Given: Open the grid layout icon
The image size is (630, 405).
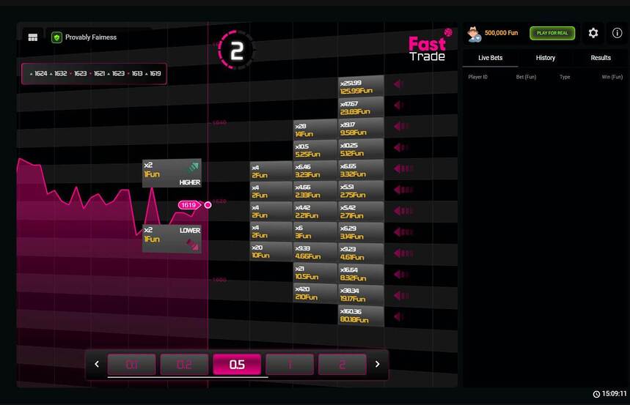Looking at the screenshot, I should pos(33,37).
